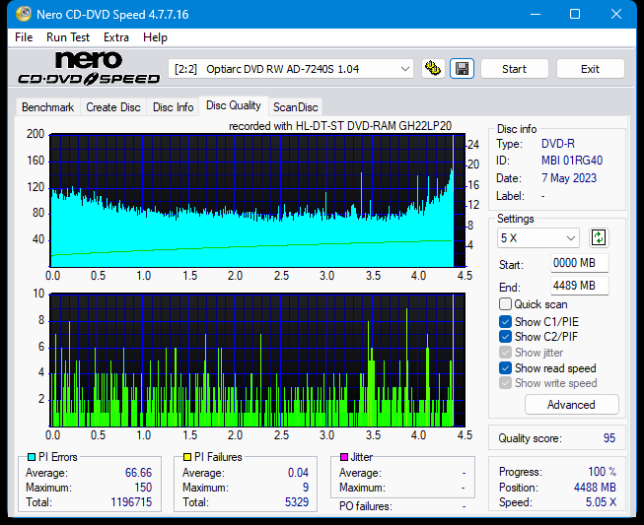Switch to the ScanDisc tab

coord(295,107)
